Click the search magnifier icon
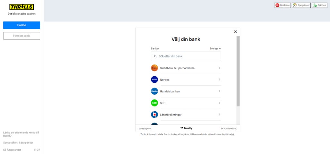Image resolution: width=330 pixels, height=154 pixels. point(155,56)
